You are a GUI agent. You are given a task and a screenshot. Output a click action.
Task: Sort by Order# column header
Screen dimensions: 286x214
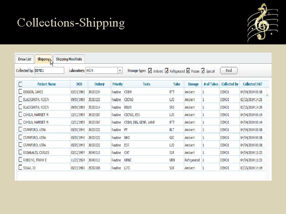pos(99,84)
